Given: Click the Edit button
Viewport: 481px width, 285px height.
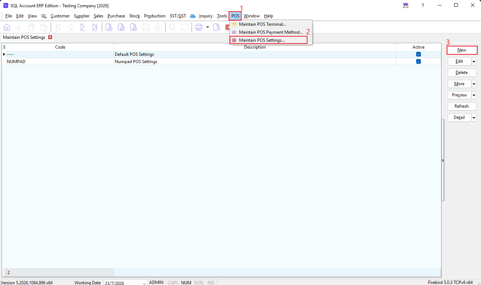Looking at the screenshot, I should pos(459,61).
